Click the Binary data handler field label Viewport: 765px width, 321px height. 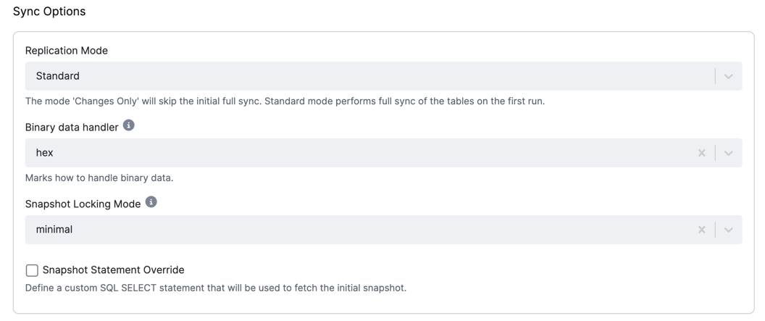click(x=72, y=128)
